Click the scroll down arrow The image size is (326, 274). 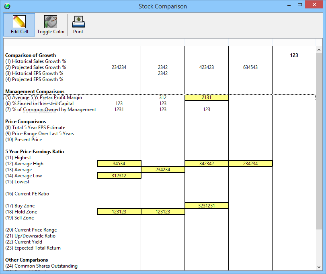(319, 267)
